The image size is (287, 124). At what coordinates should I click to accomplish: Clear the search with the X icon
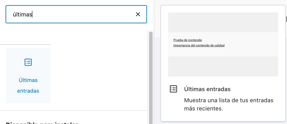pyautogui.click(x=138, y=14)
